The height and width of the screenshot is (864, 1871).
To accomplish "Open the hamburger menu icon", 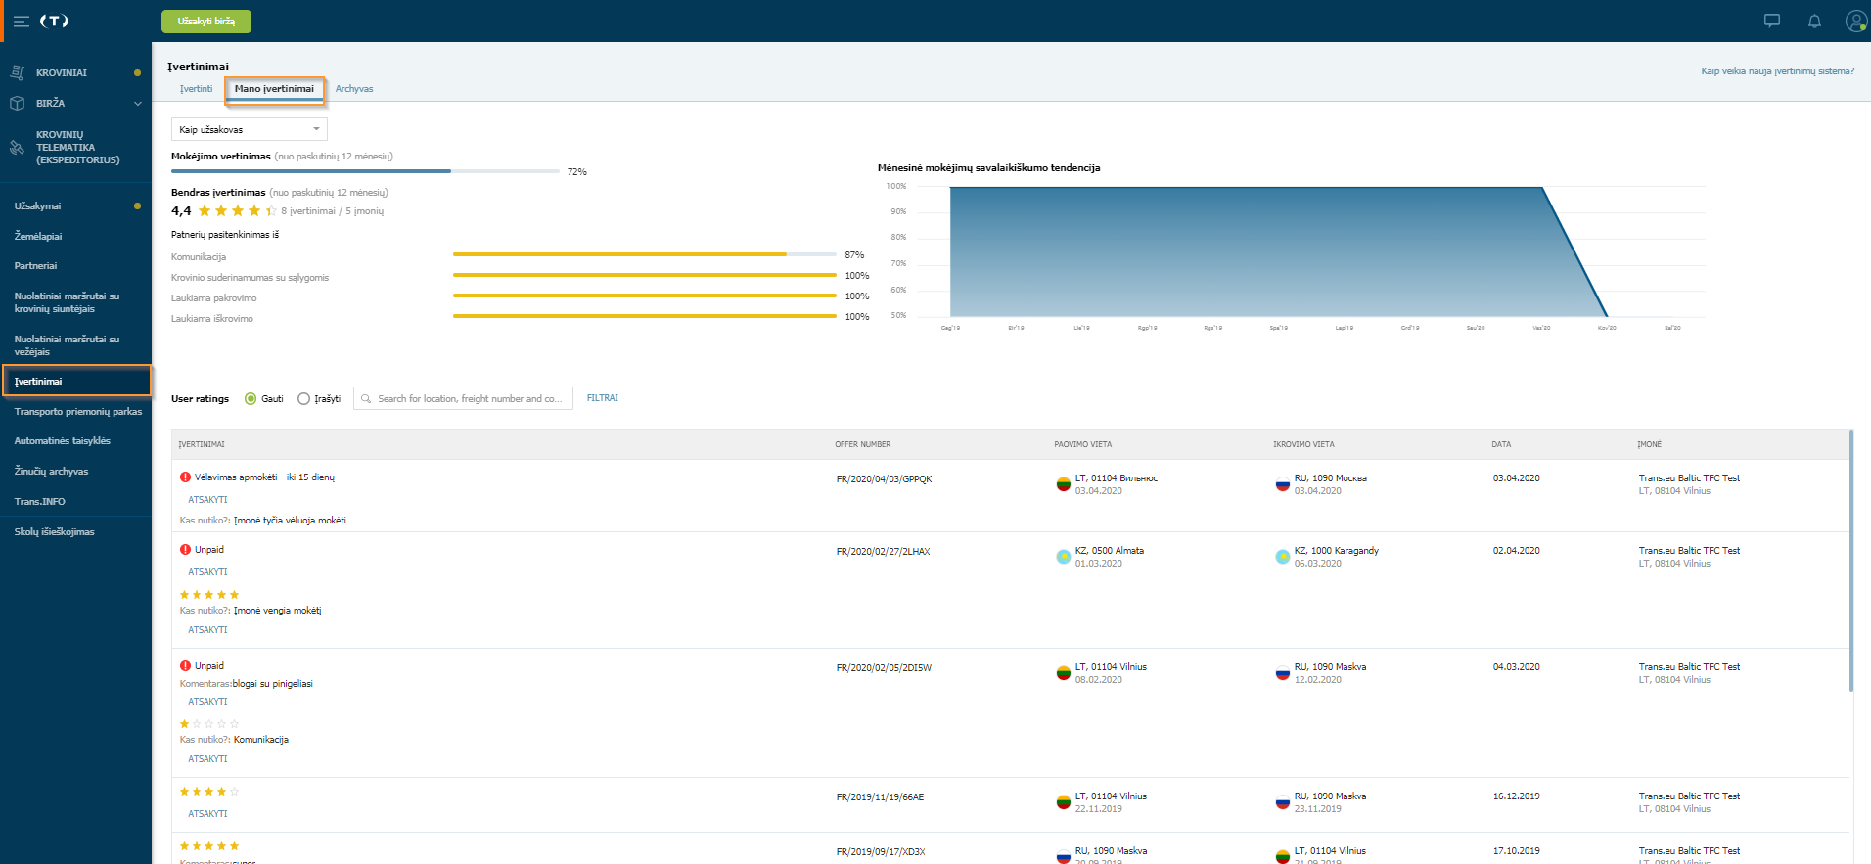I will coord(21,21).
